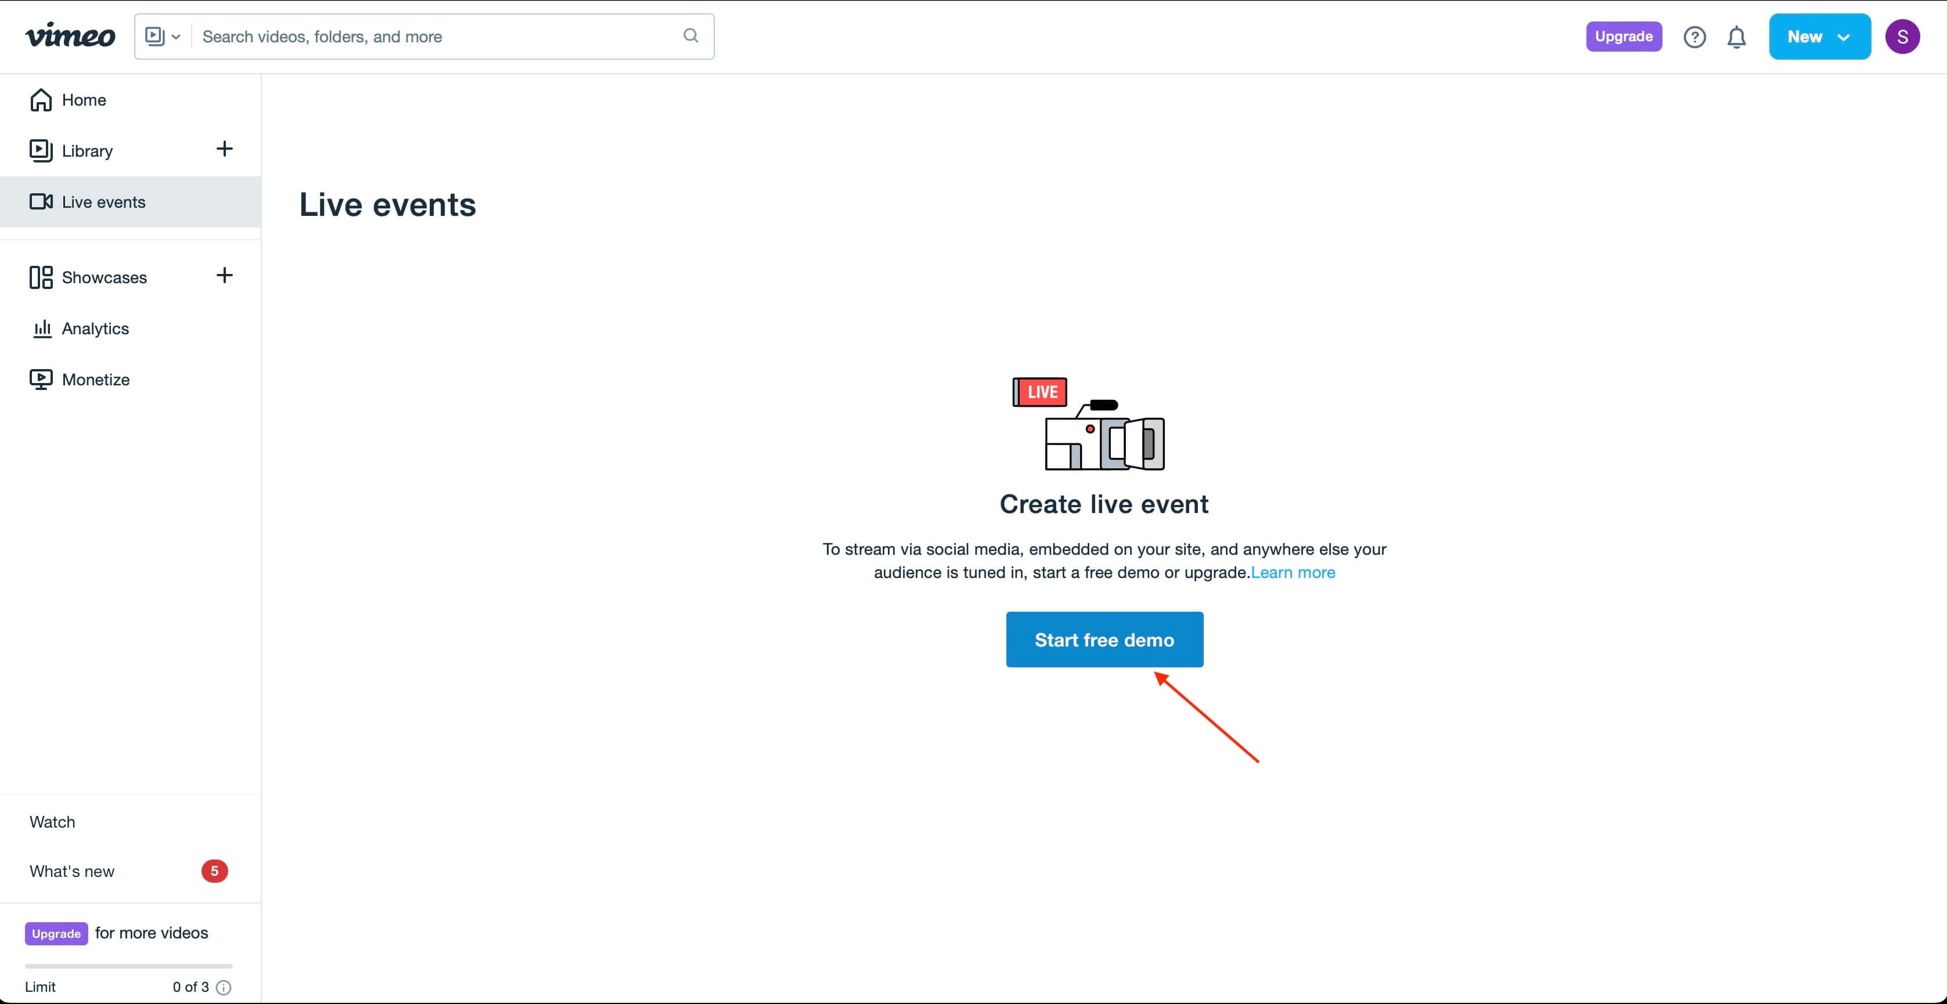
Task: Click the video limit progress bar
Action: [127, 966]
